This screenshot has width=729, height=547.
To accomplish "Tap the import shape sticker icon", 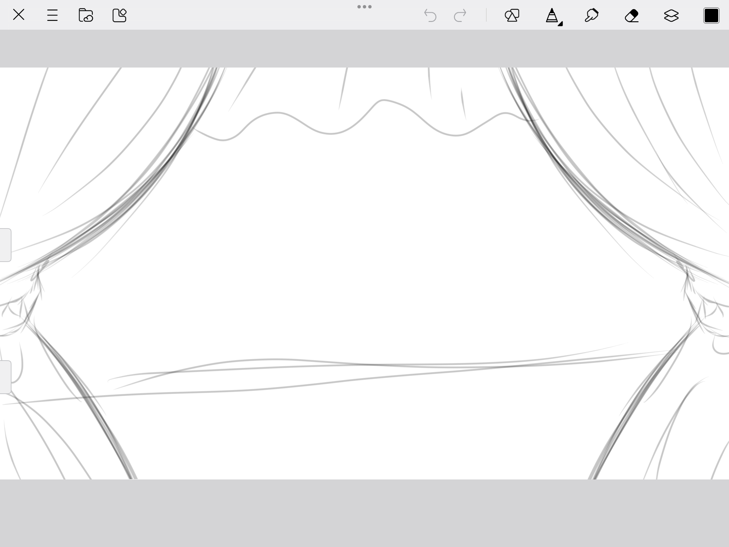I will (119, 15).
